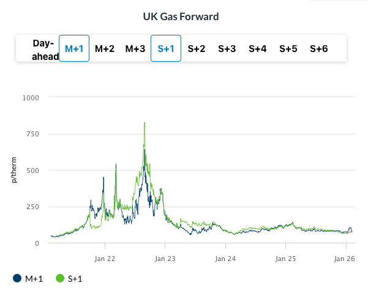Show the M+3 forward series
Image resolution: width=368 pixels, height=291 pixels.
135,49
